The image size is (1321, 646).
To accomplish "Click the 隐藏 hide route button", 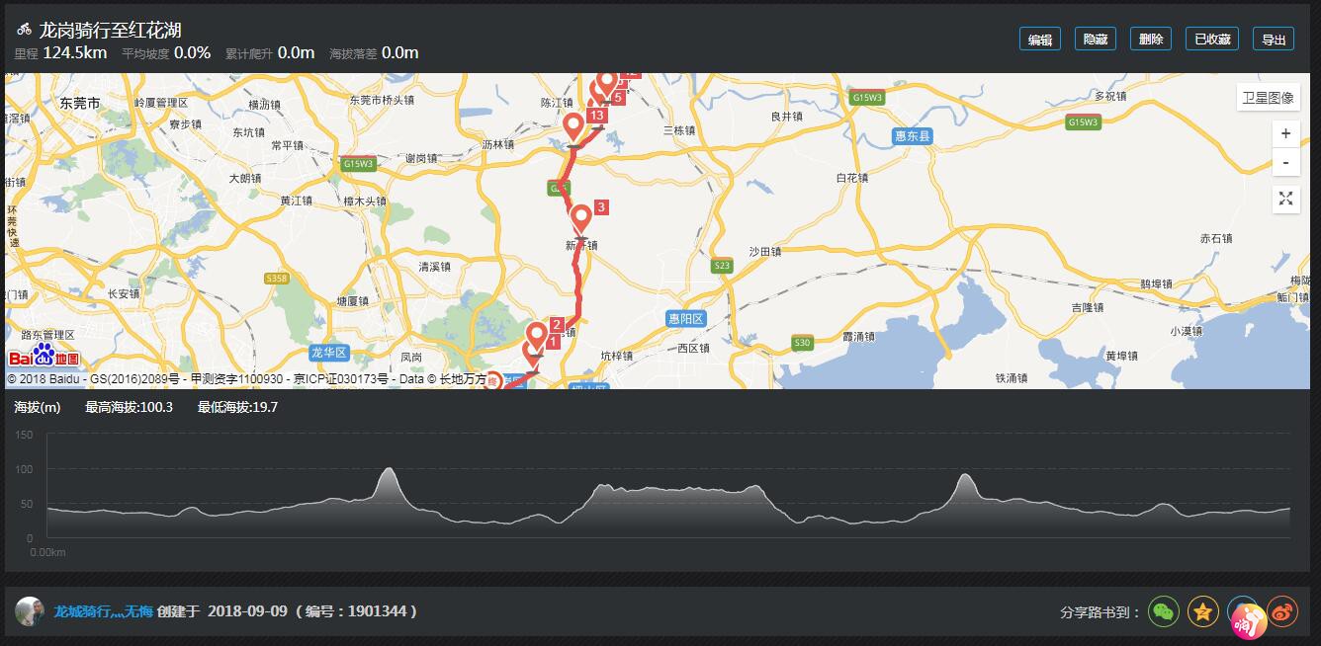I will (x=1096, y=39).
